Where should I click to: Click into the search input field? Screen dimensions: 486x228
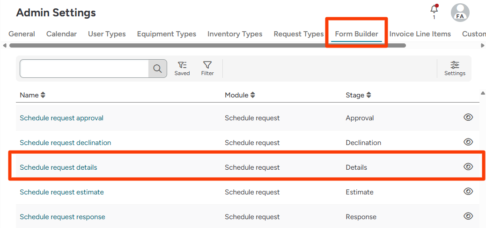click(84, 69)
